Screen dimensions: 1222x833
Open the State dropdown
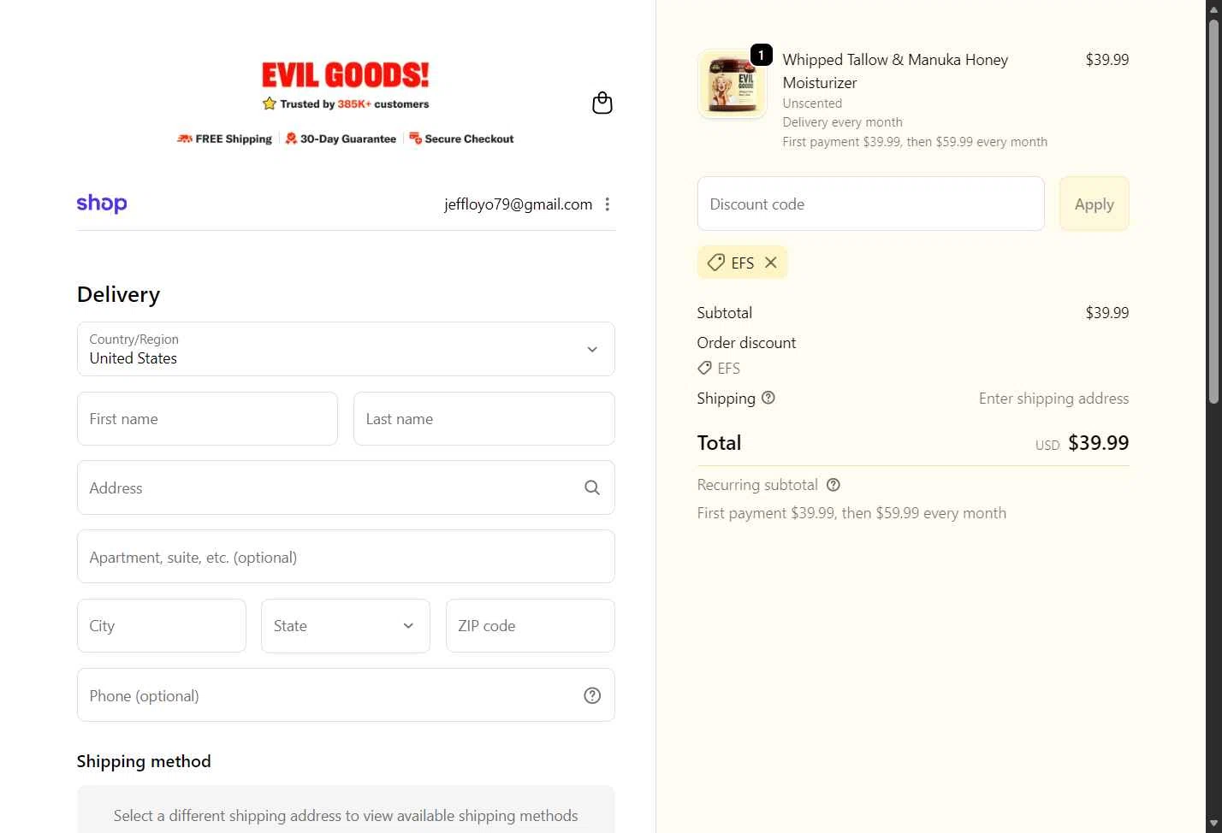346,626
